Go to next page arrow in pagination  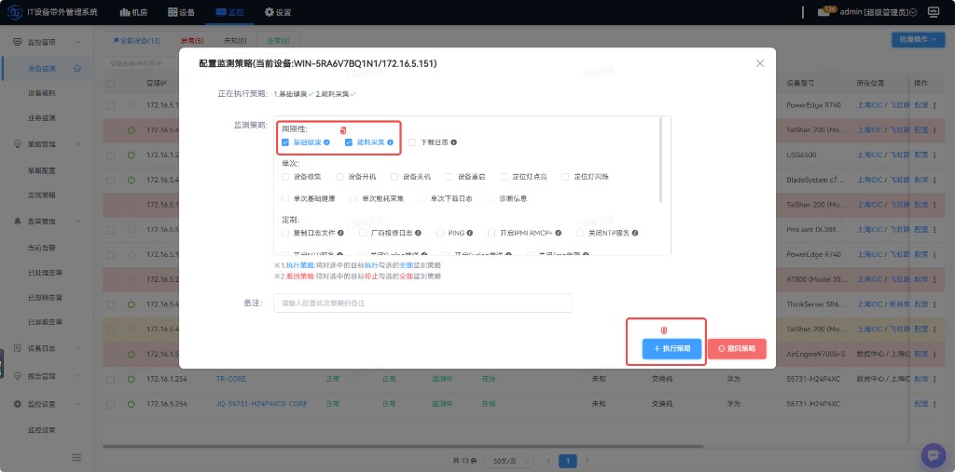(x=588, y=461)
